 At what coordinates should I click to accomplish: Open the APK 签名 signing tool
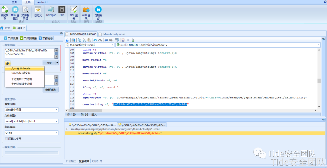tap(74, 13)
